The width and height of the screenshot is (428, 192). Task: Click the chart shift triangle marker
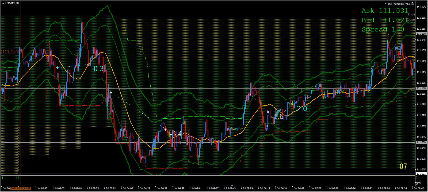click(232, 185)
